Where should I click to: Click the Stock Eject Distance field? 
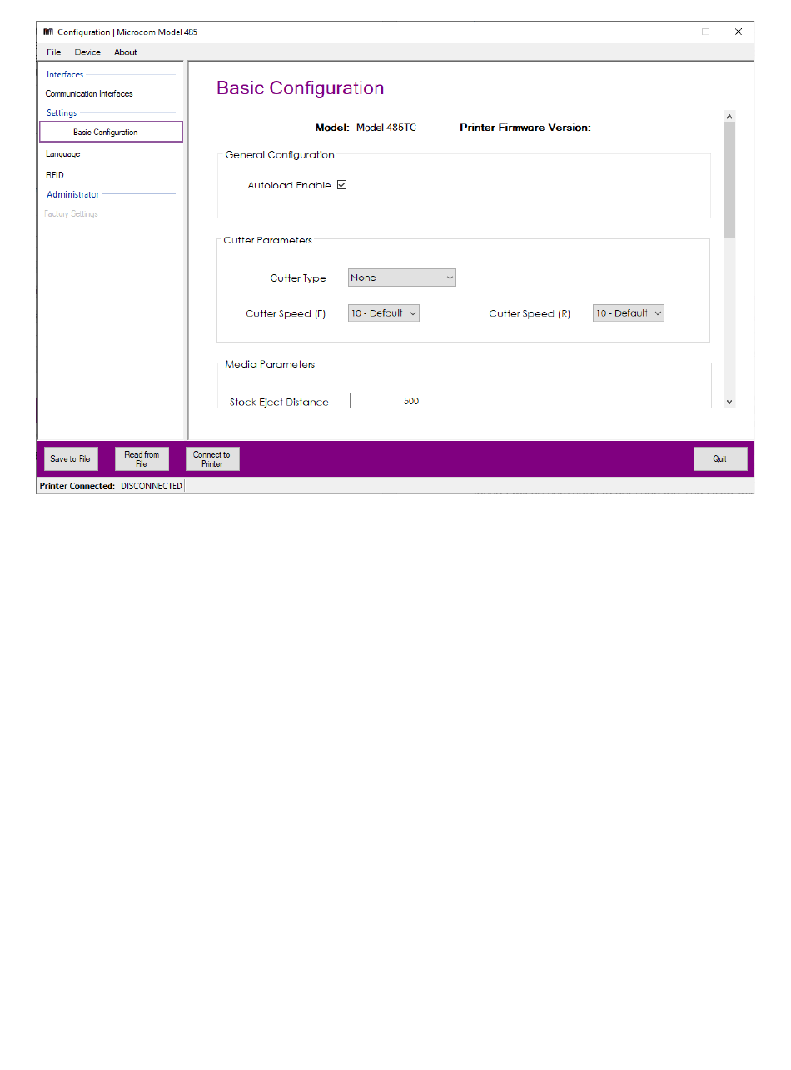pos(385,401)
